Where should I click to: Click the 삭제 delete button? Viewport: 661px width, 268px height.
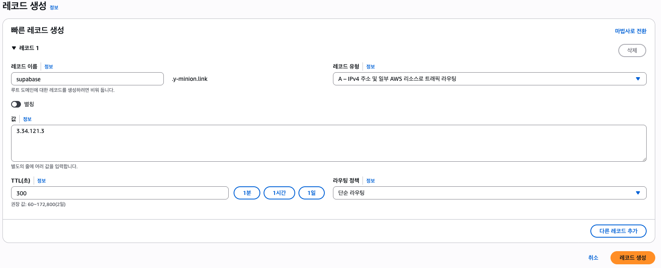click(x=632, y=50)
